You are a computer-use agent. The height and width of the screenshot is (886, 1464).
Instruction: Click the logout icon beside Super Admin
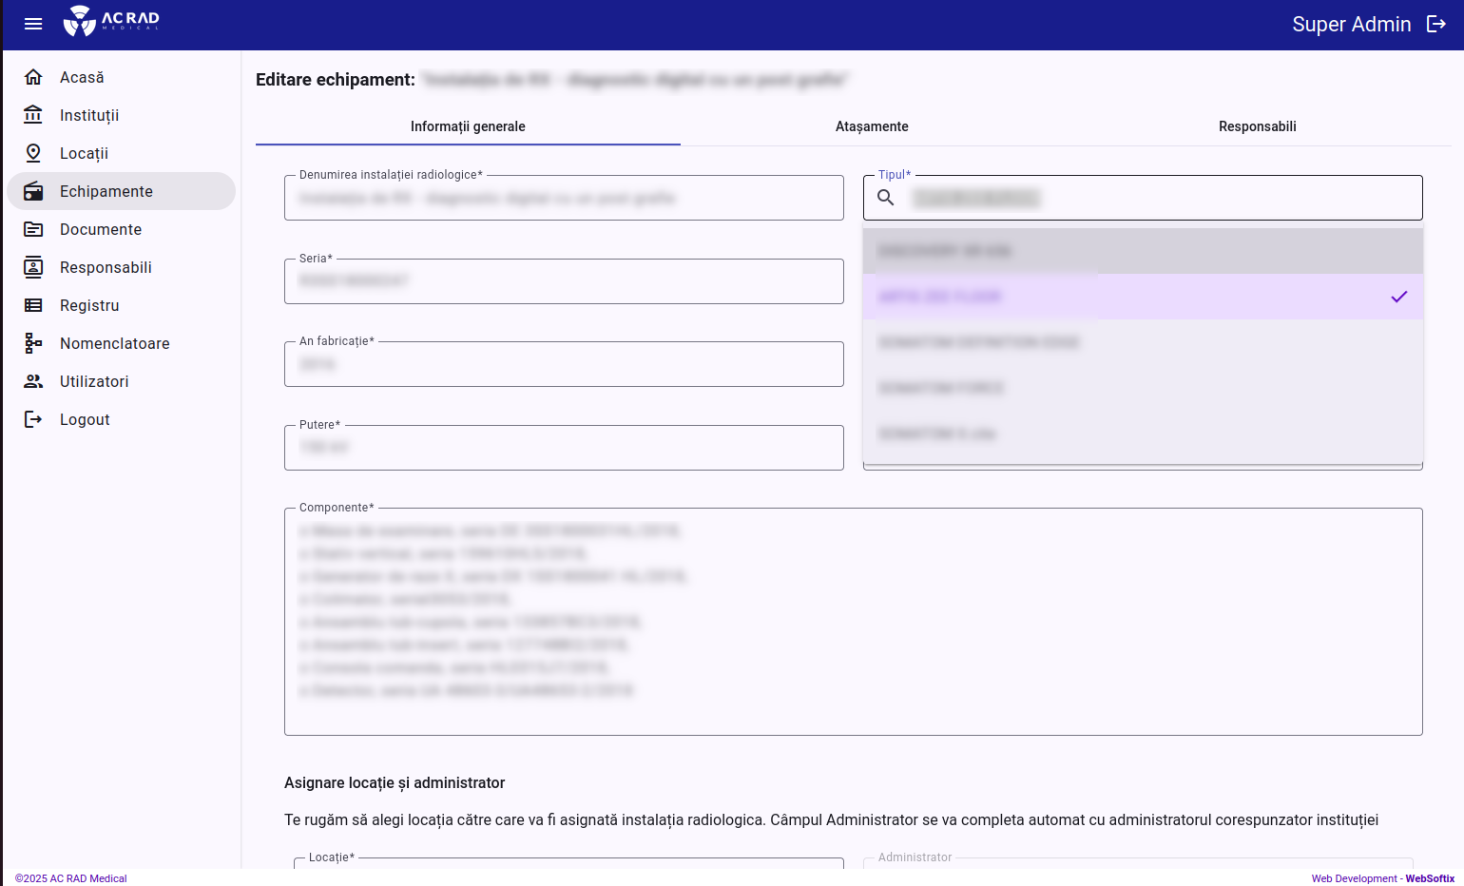(1436, 25)
